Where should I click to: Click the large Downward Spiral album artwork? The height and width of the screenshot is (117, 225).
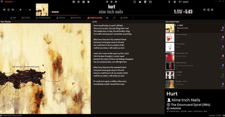coord(45,68)
